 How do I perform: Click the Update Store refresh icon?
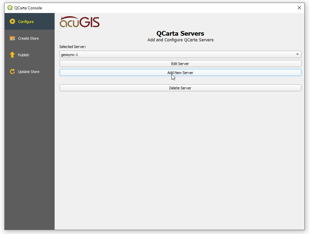pyautogui.click(x=12, y=71)
